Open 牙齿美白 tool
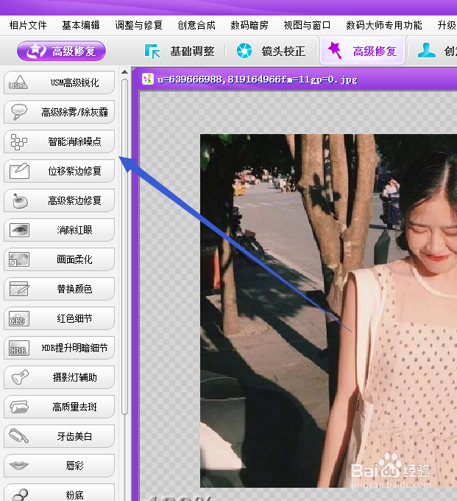Viewport: 457px width, 501px height. point(59,436)
